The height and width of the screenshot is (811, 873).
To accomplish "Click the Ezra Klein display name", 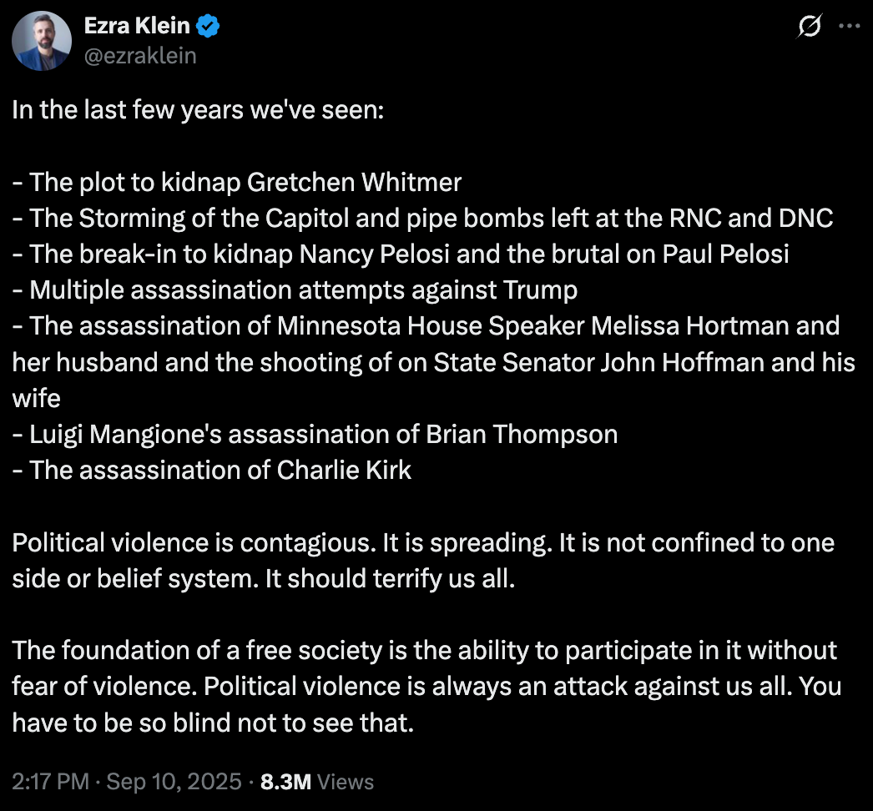I will click(137, 26).
